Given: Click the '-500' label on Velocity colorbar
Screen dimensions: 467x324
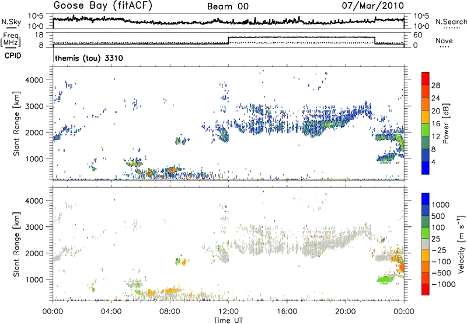Looking at the screenshot, I should coord(441,273).
